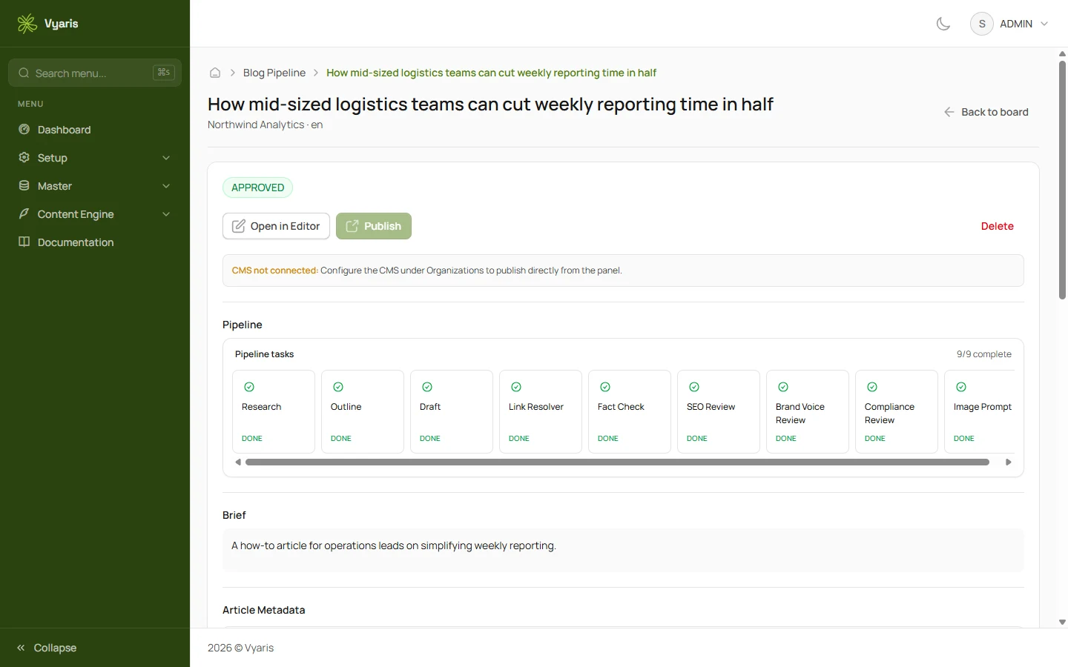Click the home breadcrumb icon
This screenshot has height=667, width=1068.
(215, 73)
